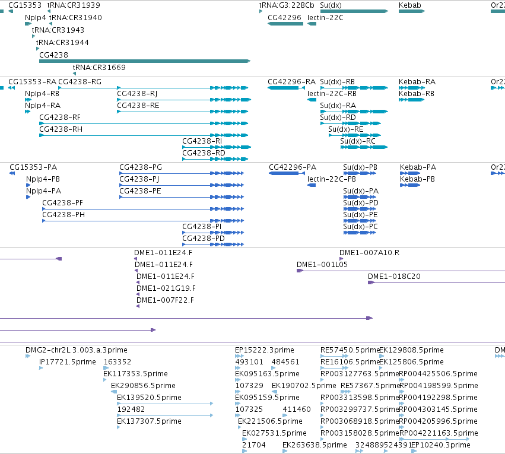
Task: Click the DME1-007A10.R label
Action: (x=369, y=253)
